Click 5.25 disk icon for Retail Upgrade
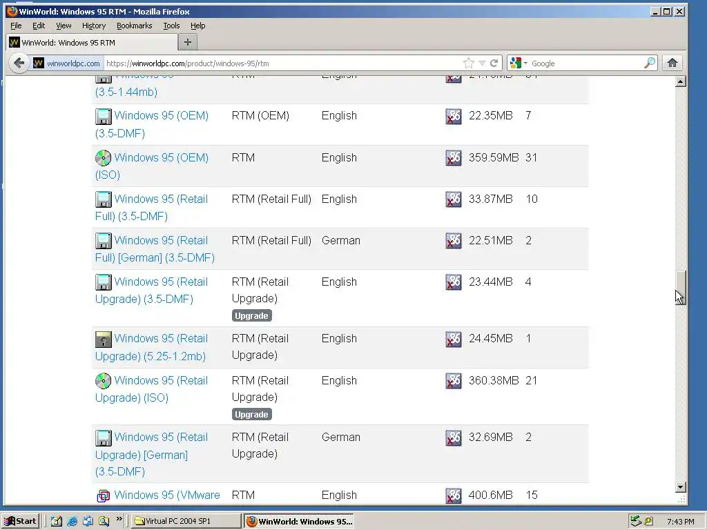The image size is (707, 530). (104, 339)
